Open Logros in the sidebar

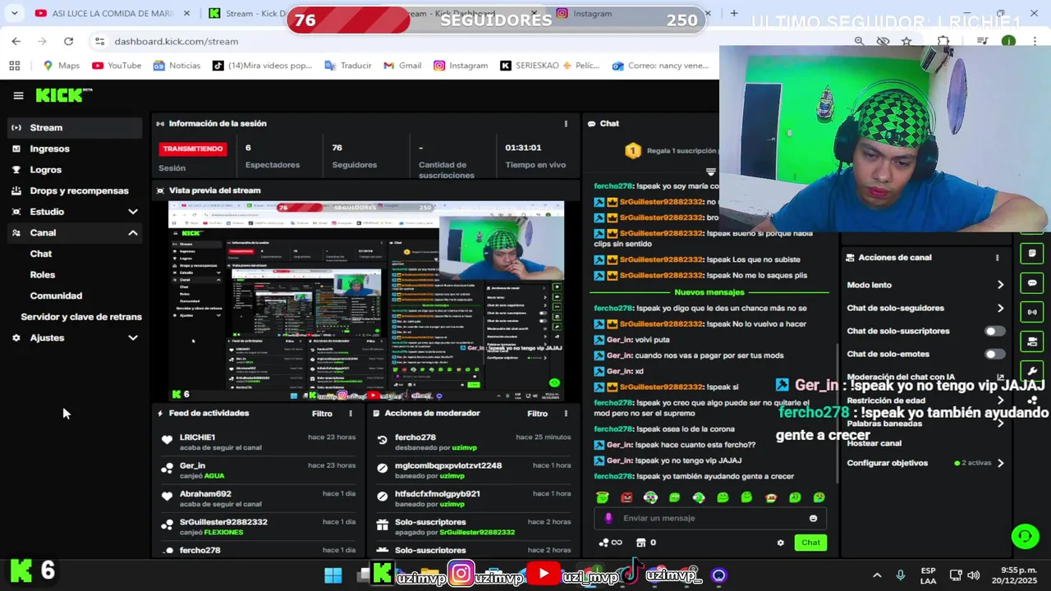pos(75,170)
